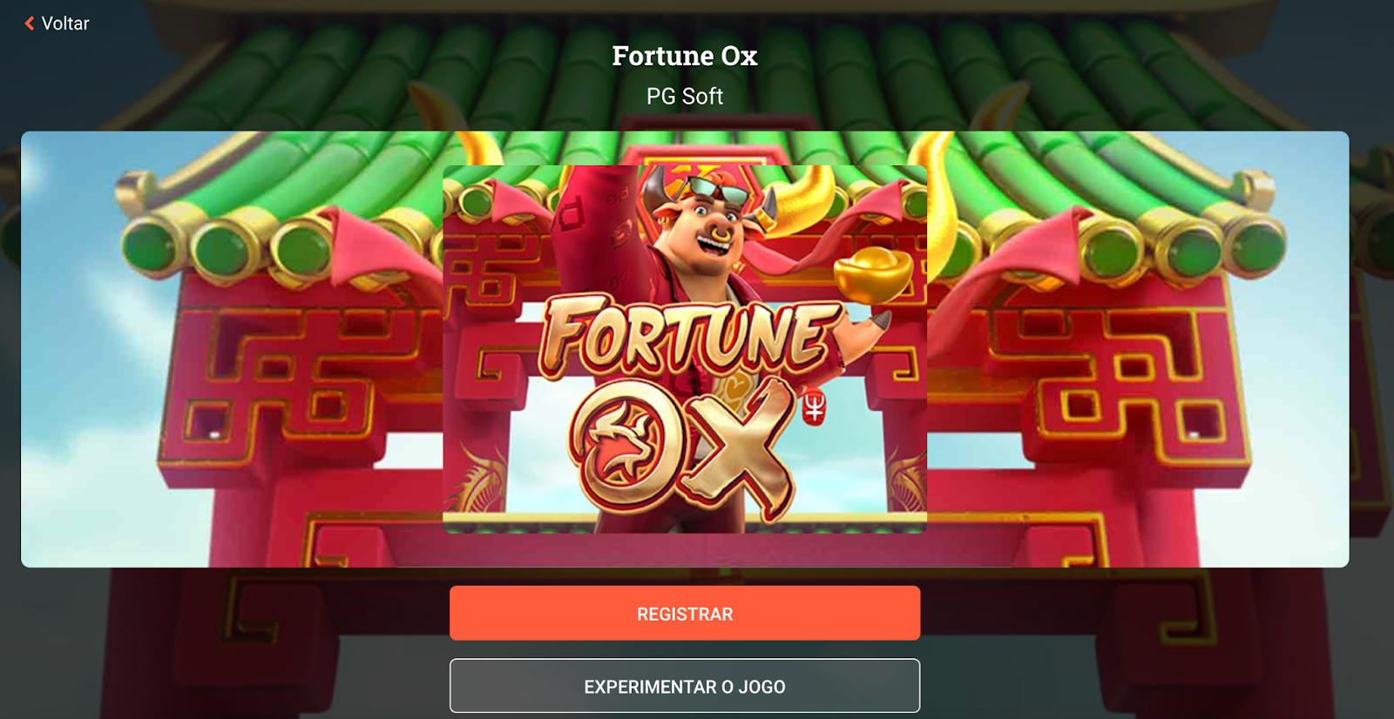Go back via the Voltar link
The width and height of the screenshot is (1394, 719).
pyautogui.click(x=58, y=24)
